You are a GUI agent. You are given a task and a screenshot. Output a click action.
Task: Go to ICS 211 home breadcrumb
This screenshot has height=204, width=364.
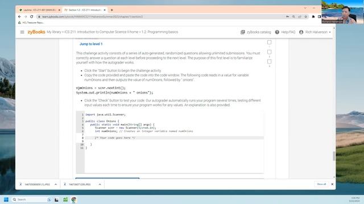[101, 32]
